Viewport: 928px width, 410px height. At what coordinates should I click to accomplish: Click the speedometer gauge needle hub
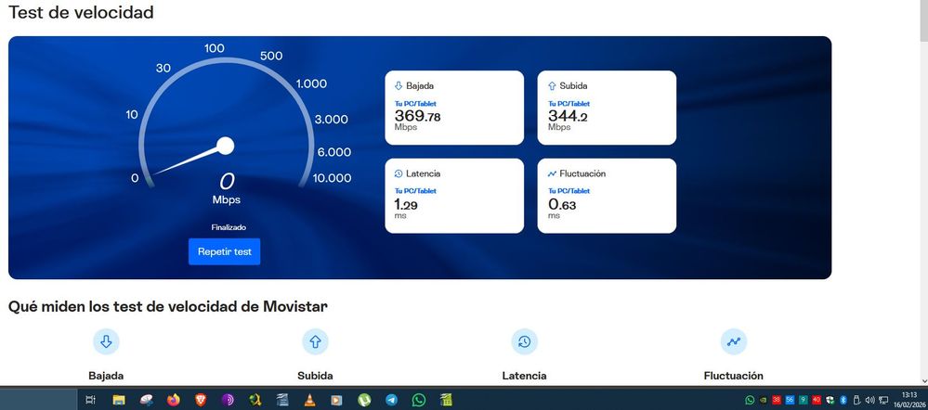[225, 146]
